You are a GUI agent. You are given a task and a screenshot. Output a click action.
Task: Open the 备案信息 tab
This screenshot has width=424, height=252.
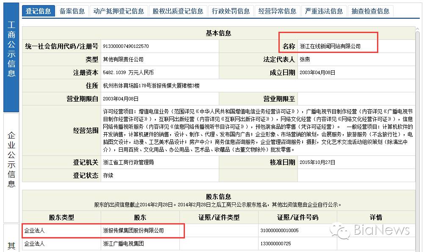click(x=72, y=11)
